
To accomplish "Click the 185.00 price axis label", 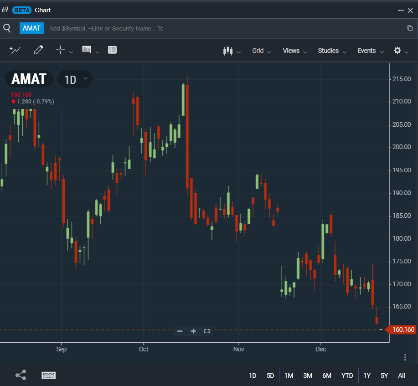I will tap(402, 216).
